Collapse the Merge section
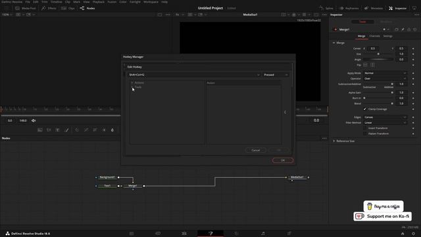The width and height of the screenshot is (421, 237). click(x=334, y=43)
